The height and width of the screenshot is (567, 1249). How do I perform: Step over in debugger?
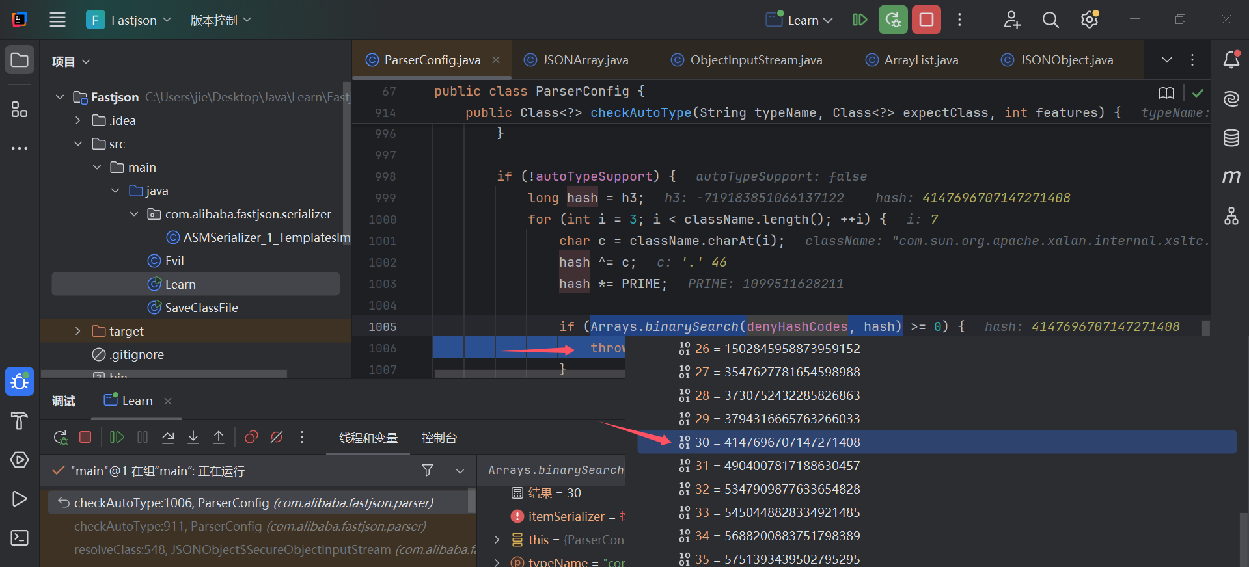tap(168, 437)
